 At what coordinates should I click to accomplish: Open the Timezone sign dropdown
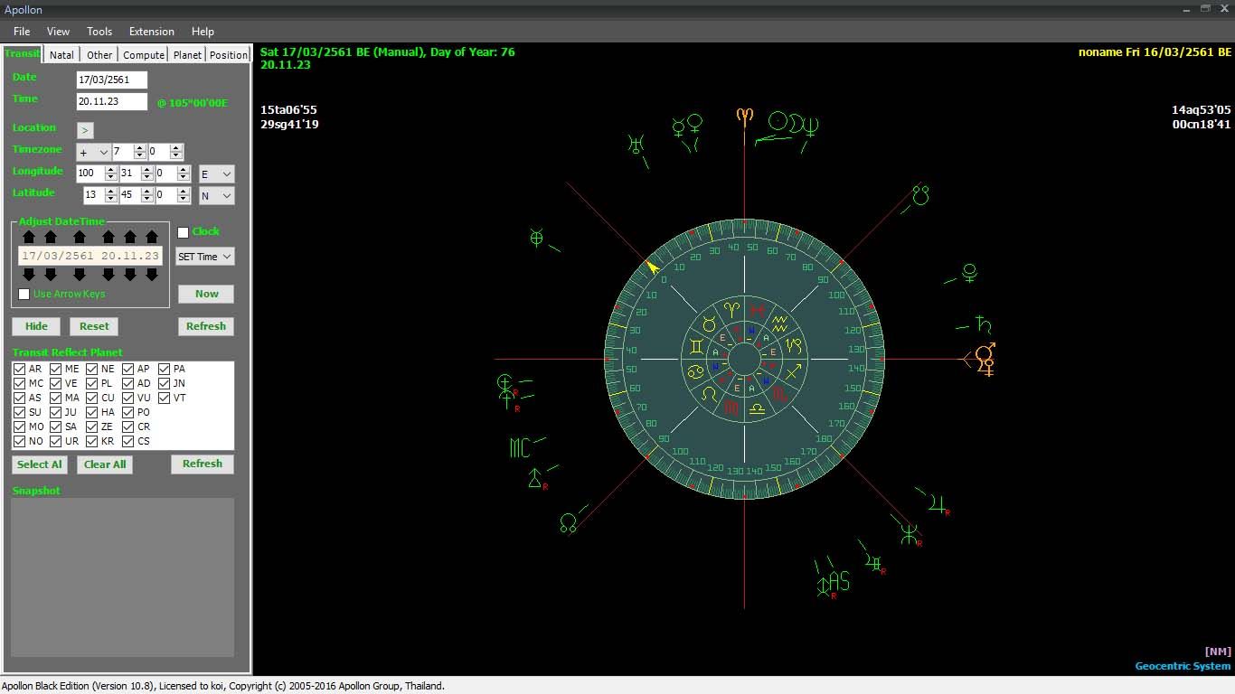[x=93, y=152]
